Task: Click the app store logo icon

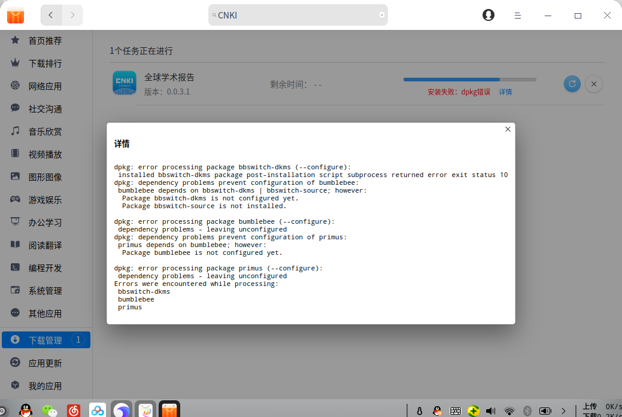Action: [16, 15]
